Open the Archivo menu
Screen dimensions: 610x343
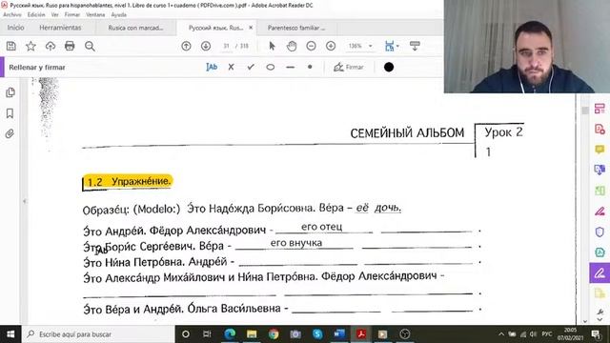pos(12,15)
